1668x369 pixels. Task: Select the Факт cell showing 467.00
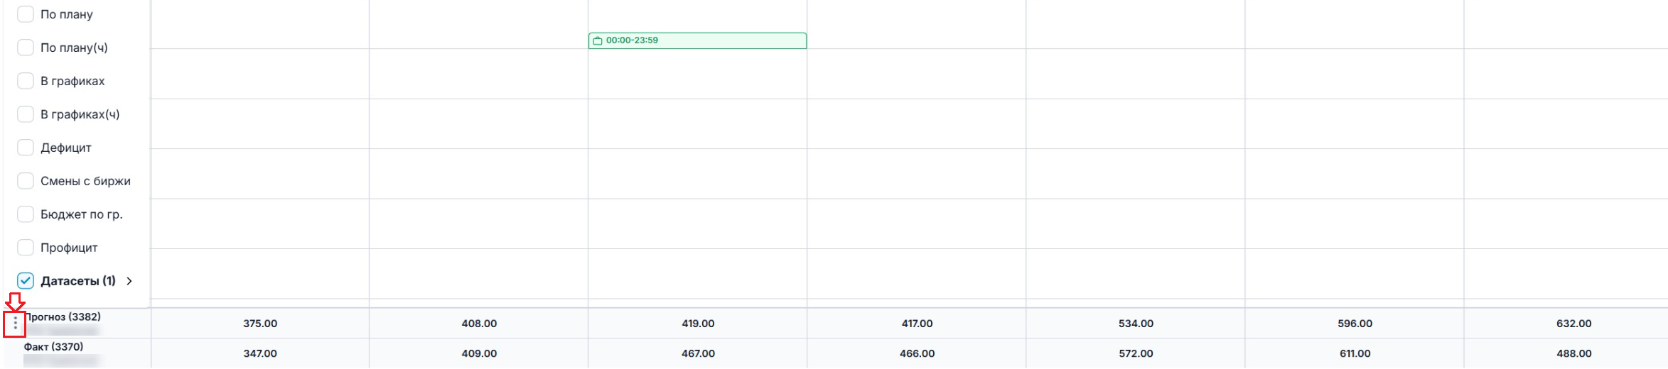(698, 353)
